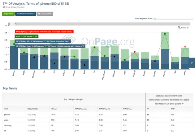Screen dimensions: 195x132
Task: Click the WDF column header
Action: 173,109
